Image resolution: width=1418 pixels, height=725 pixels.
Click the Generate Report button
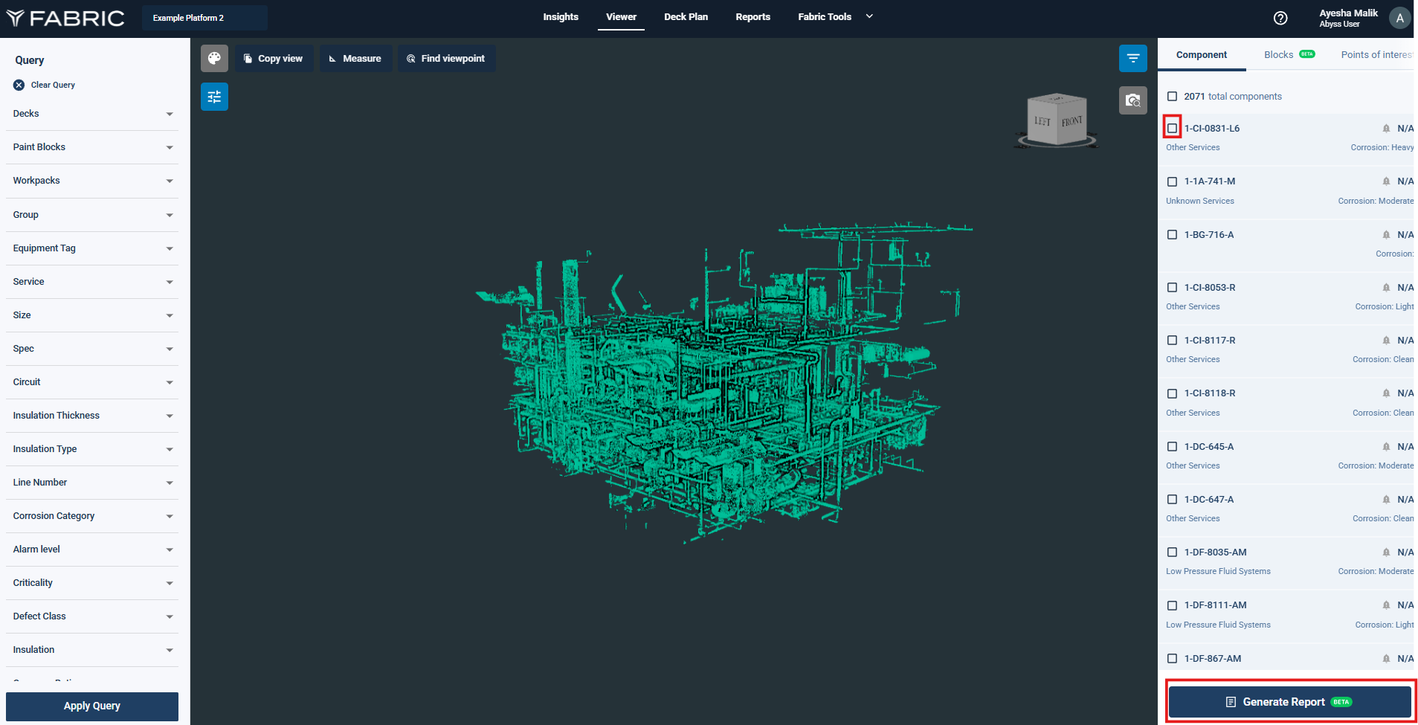(1289, 702)
